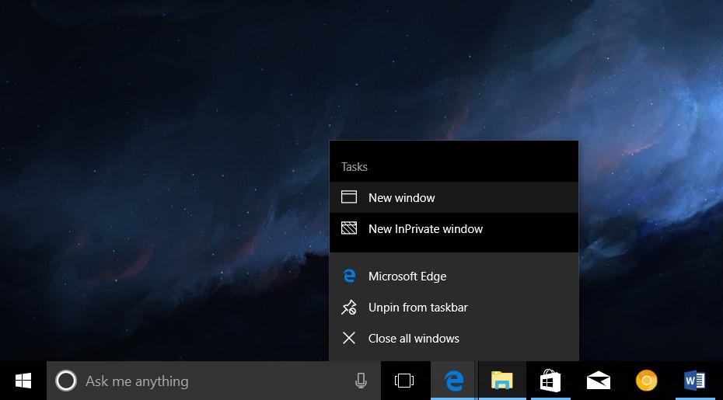The height and width of the screenshot is (400, 723).
Task: Click the empty desktop wallpaper to dismiss menu
Action: point(155,155)
